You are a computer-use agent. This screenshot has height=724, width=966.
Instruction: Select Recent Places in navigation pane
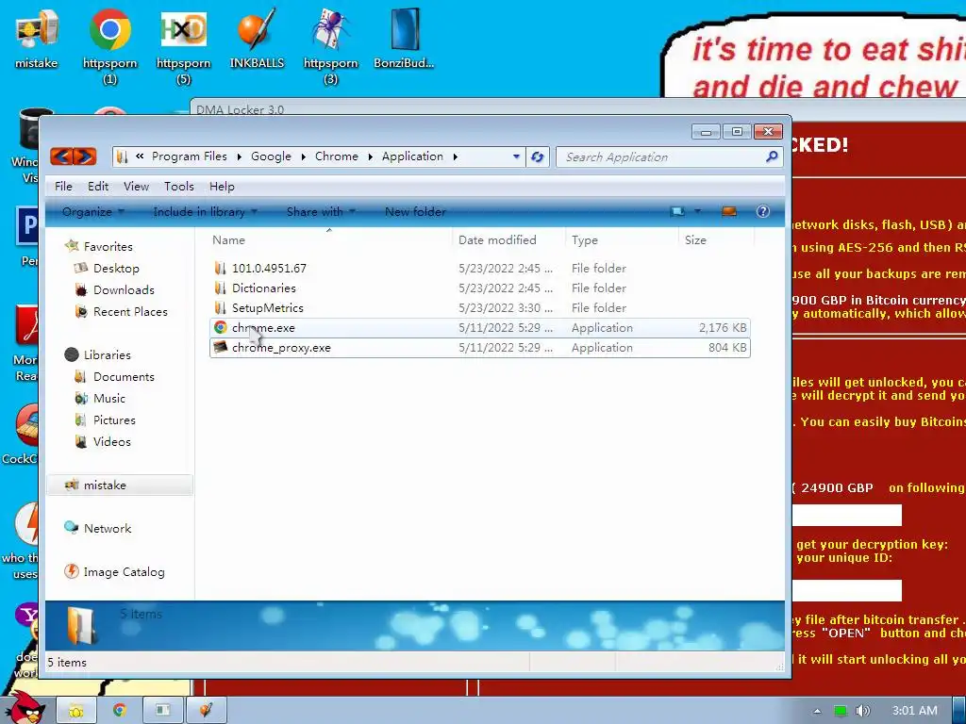[130, 311]
